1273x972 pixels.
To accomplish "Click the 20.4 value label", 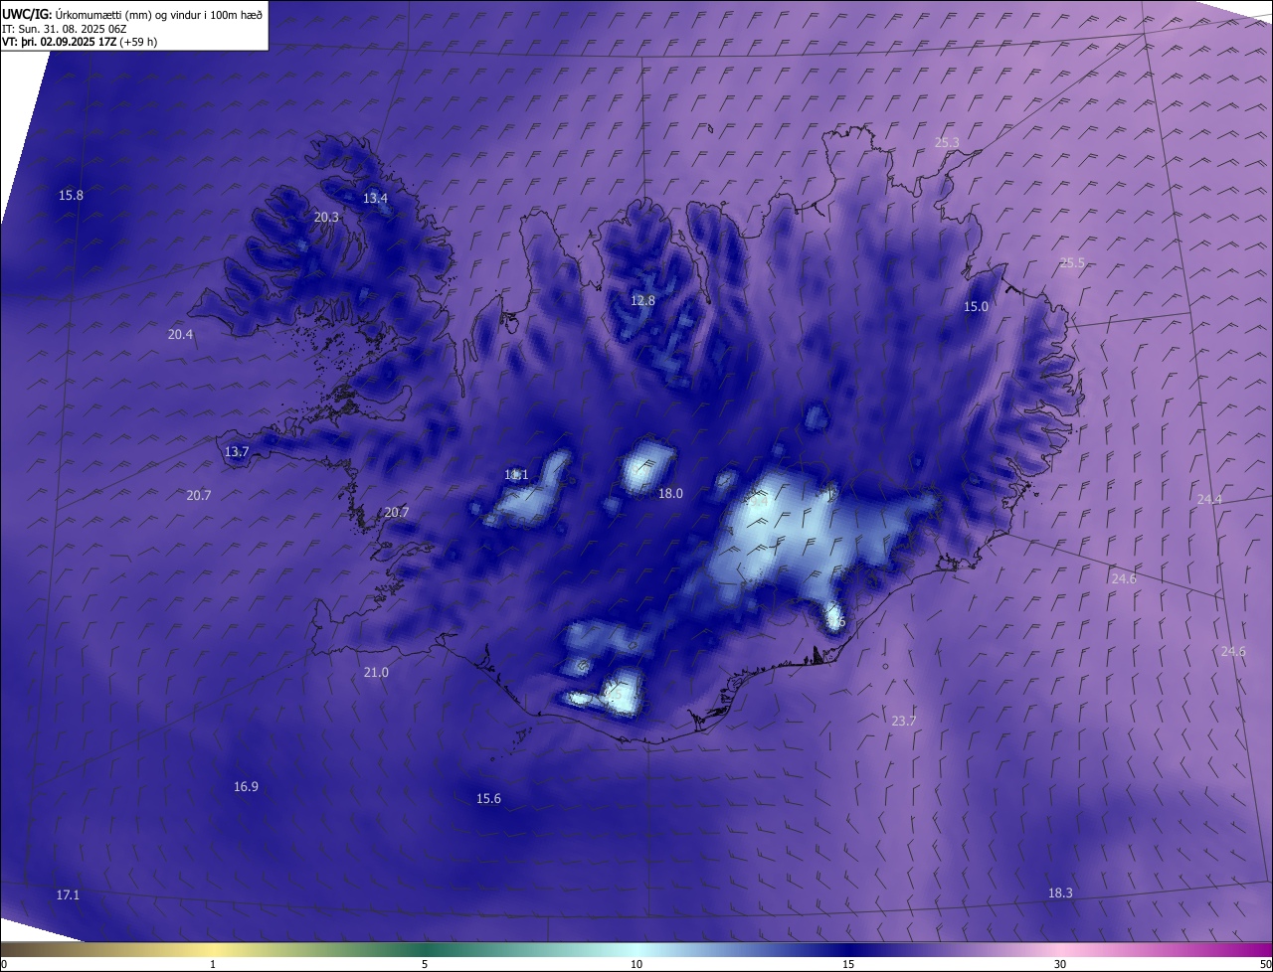I will (180, 335).
